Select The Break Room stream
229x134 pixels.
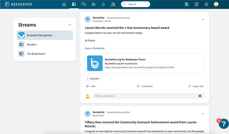click(x=45, y=54)
